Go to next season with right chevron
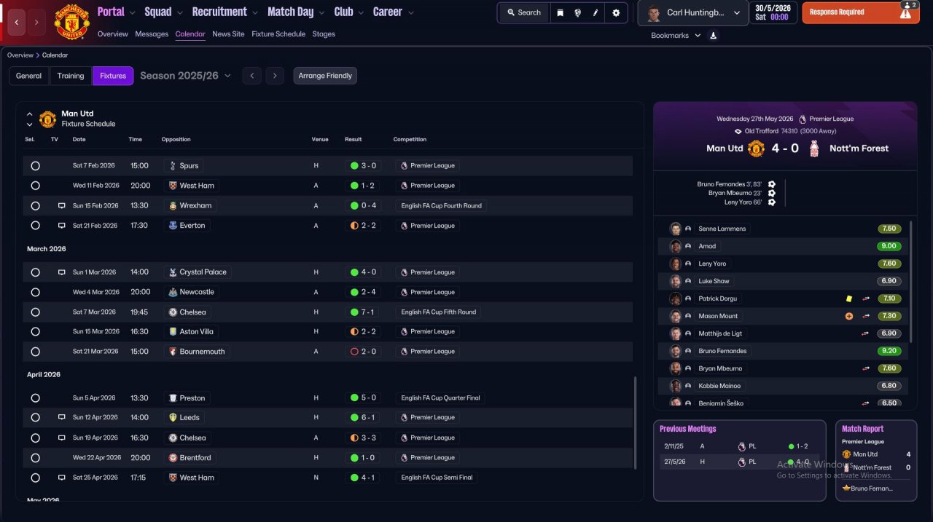Viewport: 933px width, 522px height. (x=275, y=76)
